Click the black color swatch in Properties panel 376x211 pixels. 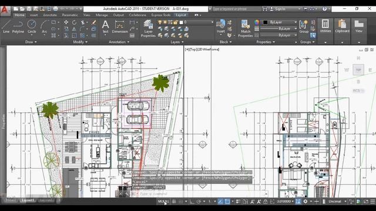click(265, 22)
